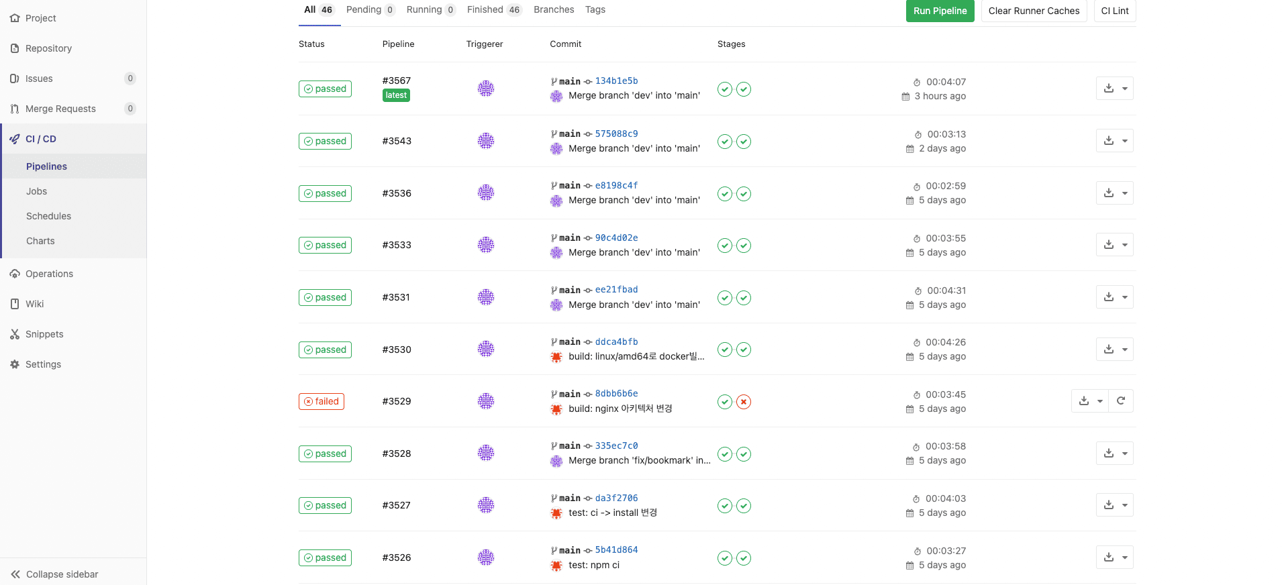Open the Snippets scissors icon in sidebar

pos(15,334)
